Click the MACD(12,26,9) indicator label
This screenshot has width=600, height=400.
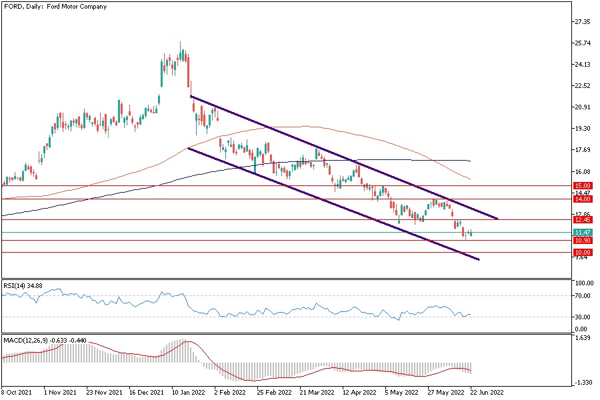tap(41, 341)
